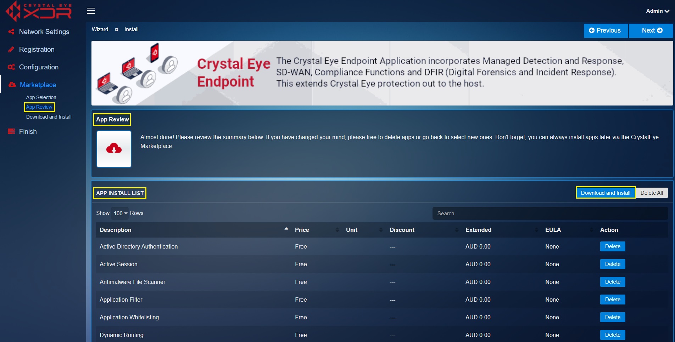Open Configuration menu item
Viewport: 675px width, 342px height.
coord(39,67)
